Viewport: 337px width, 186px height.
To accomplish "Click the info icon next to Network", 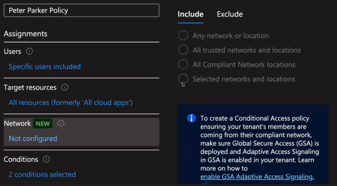I will [x=61, y=123].
